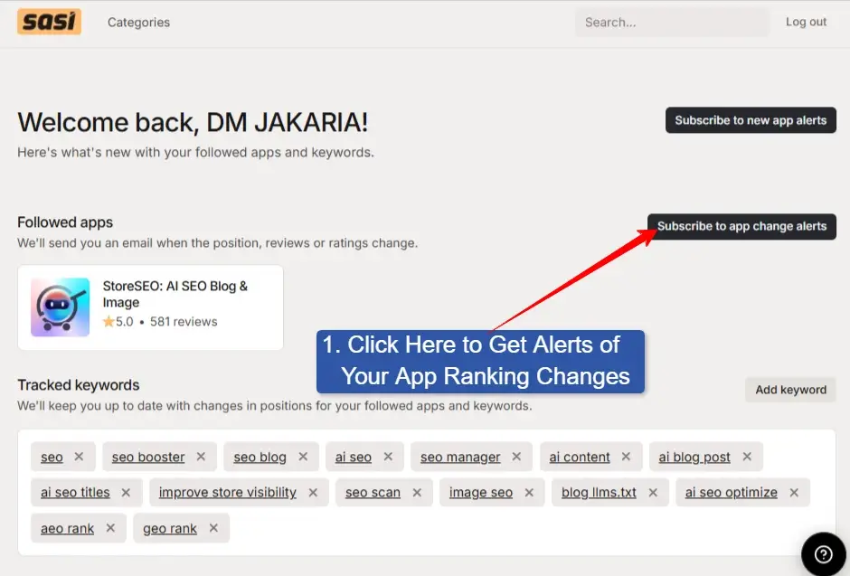Remove the 'blog llms.txt' keyword chip
Viewport: 850px width, 576px height.
click(653, 492)
